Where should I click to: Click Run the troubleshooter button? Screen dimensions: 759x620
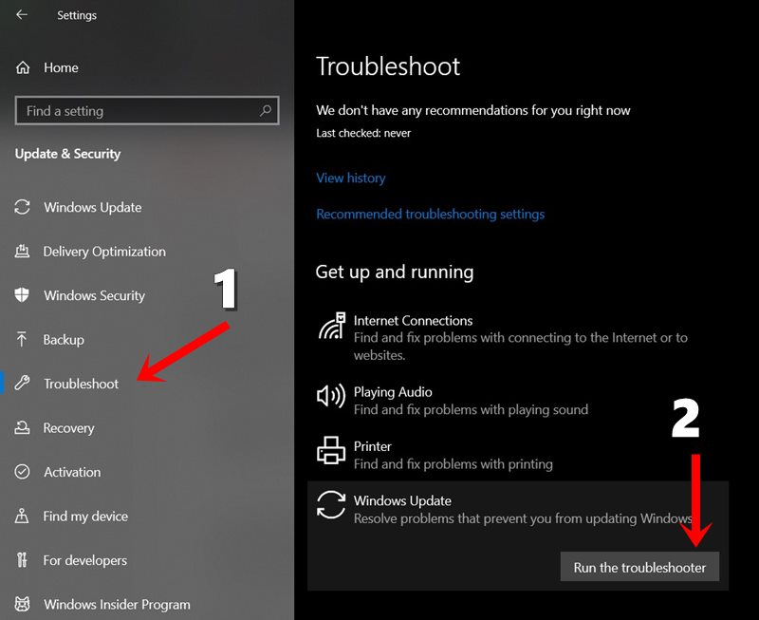pos(639,567)
